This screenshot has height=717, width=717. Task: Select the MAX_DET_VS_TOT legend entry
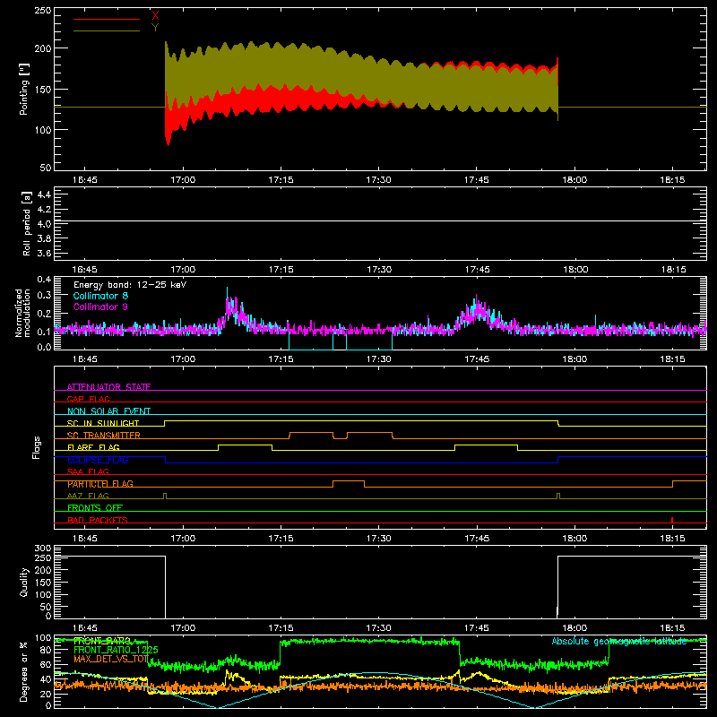[x=111, y=659]
